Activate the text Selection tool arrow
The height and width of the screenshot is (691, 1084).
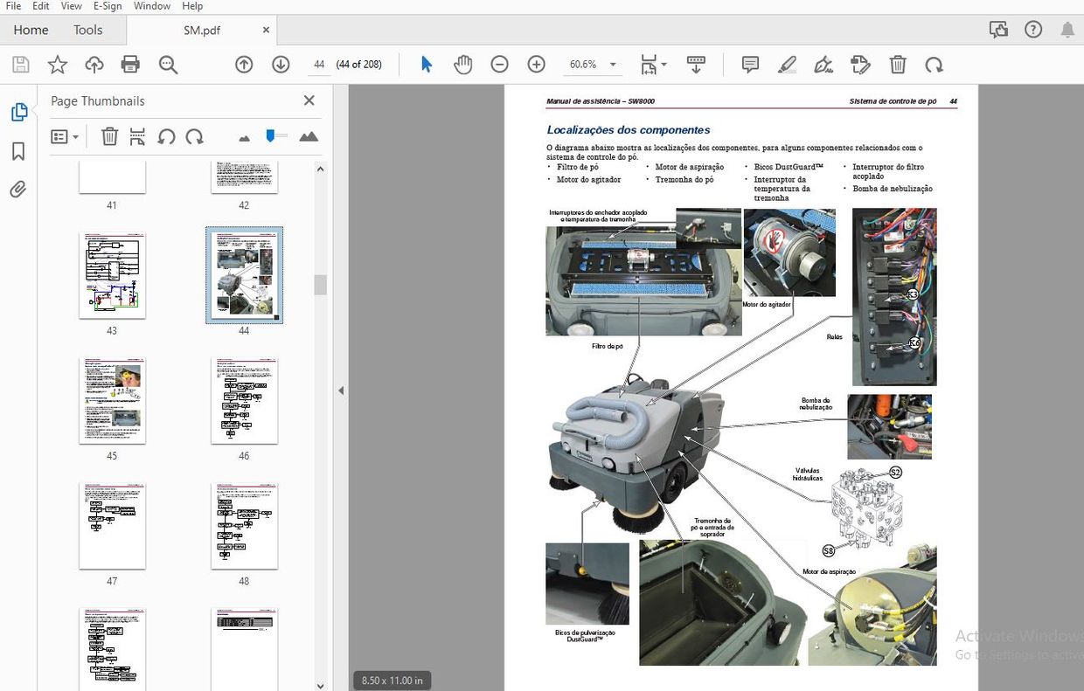coord(426,64)
